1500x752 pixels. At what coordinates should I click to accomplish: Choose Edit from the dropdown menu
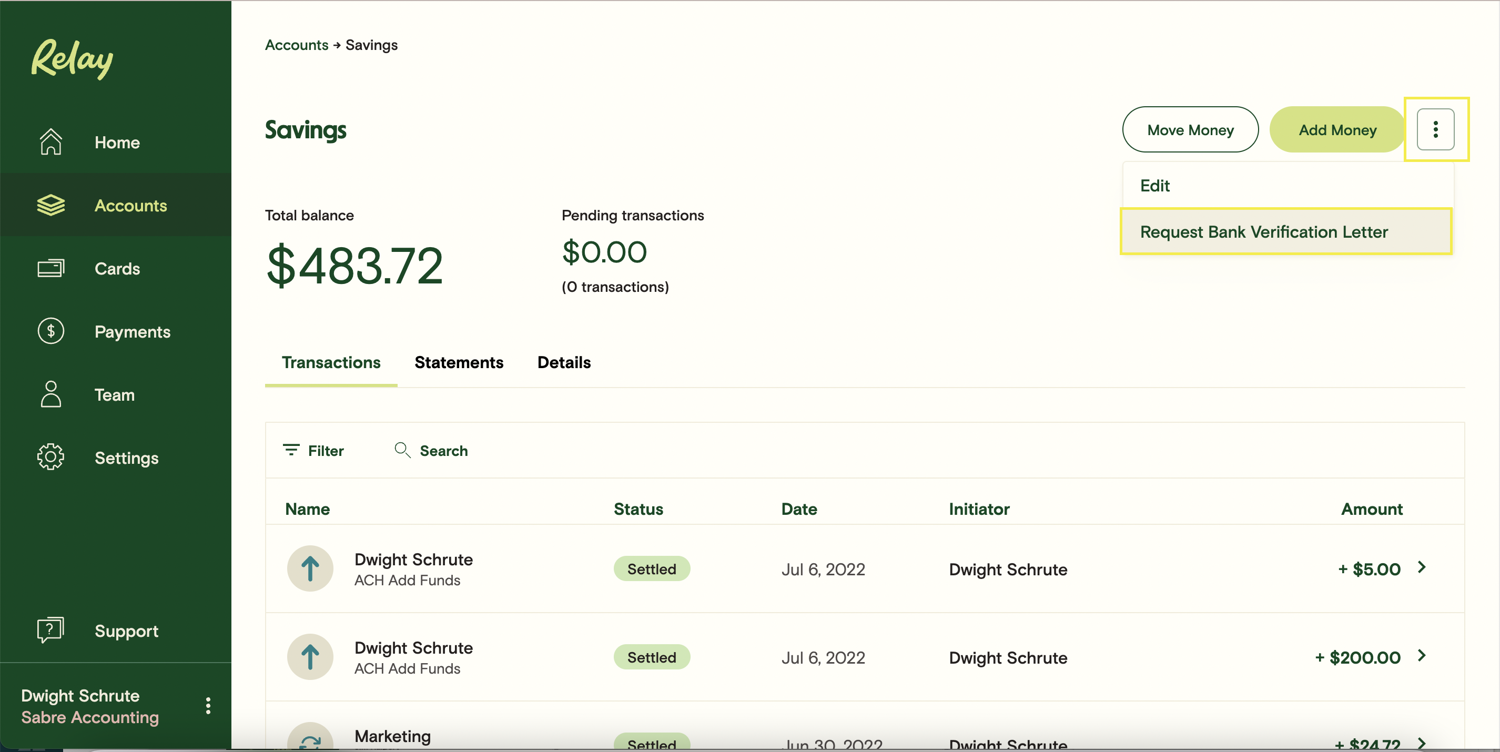1154,186
